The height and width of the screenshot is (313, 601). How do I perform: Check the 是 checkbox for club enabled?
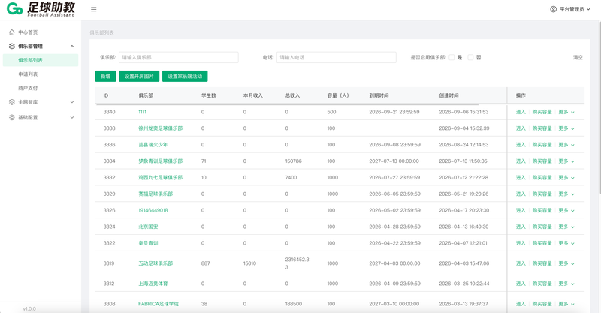[x=452, y=58]
